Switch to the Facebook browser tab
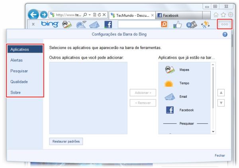The width and height of the screenshot is (239, 168). (x=179, y=15)
